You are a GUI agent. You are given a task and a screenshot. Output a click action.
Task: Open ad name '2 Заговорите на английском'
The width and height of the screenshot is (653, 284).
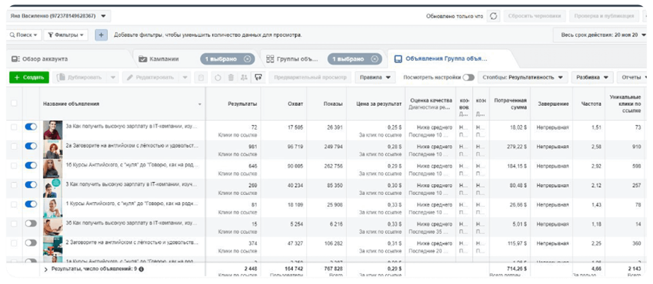[x=132, y=242]
